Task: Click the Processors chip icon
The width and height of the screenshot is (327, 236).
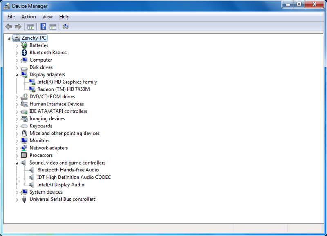Action: pyautogui.click(x=24, y=155)
